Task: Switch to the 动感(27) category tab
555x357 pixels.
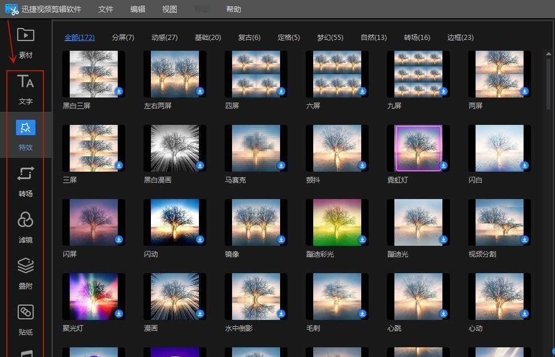Action: tap(165, 38)
